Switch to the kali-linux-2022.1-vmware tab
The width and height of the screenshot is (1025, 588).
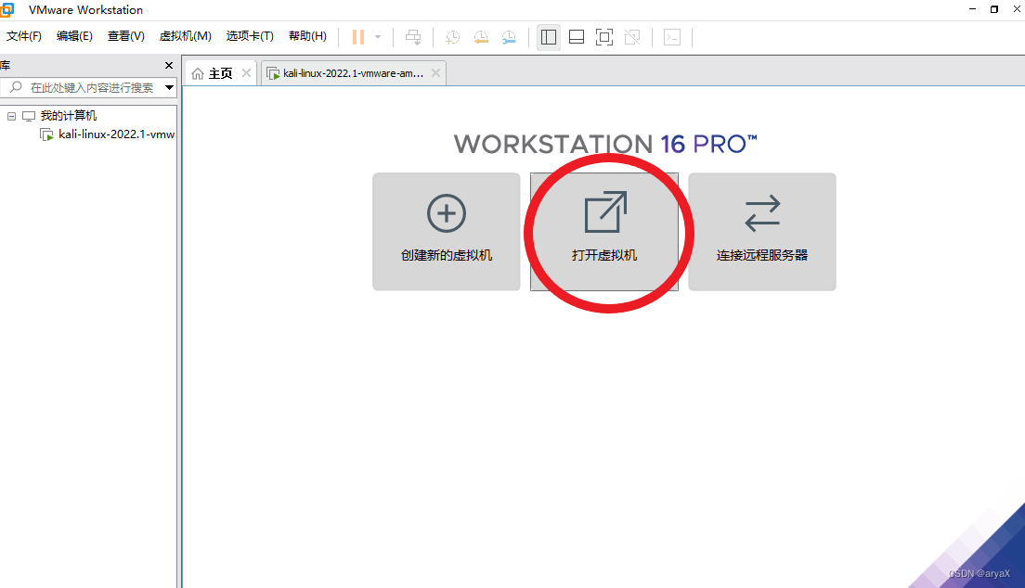[x=353, y=73]
